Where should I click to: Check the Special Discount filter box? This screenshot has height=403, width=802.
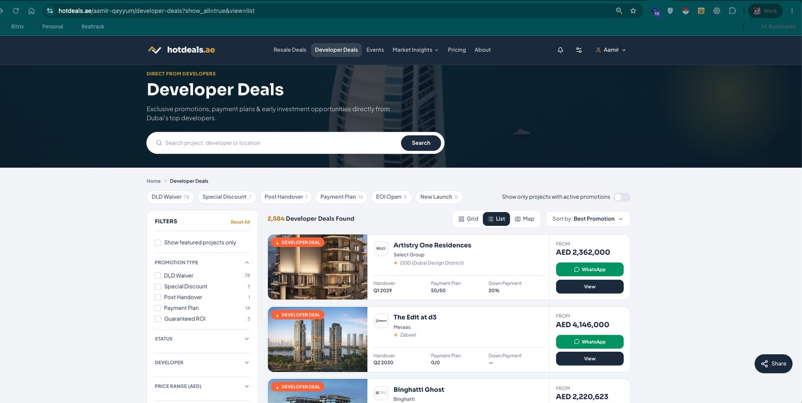tap(158, 286)
